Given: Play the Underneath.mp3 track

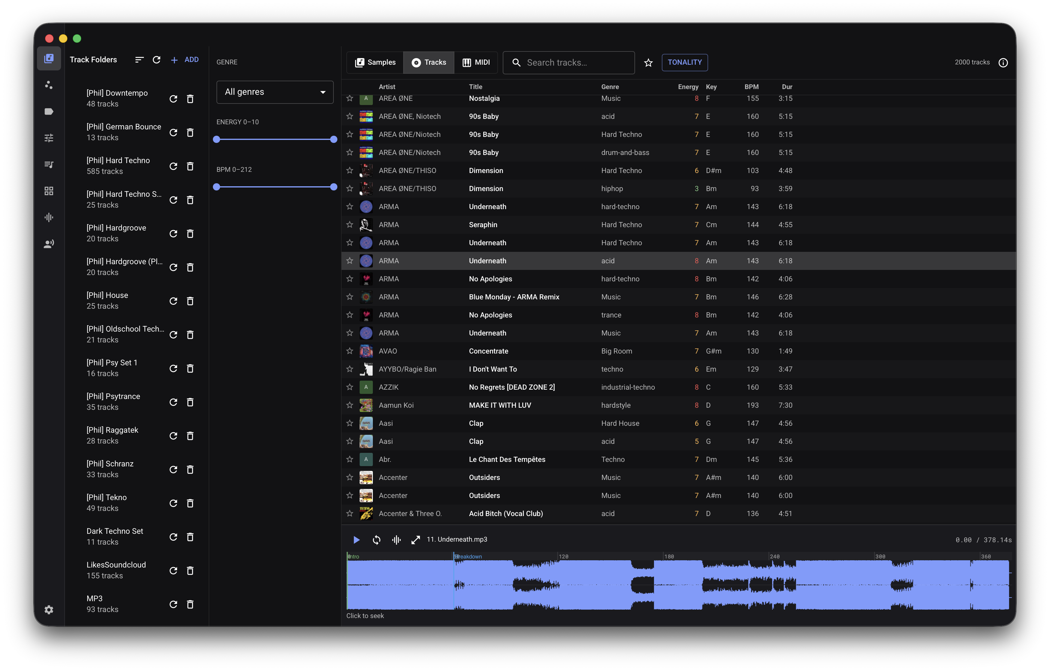Looking at the screenshot, I should pyautogui.click(x=356, y=540).
